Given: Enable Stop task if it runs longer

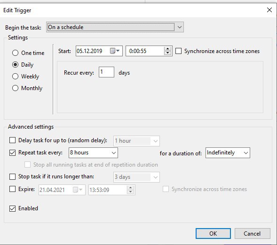Looking at the screenshot, I should point(12,176).
